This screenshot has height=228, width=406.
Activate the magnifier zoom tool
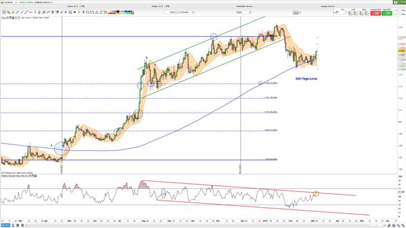click(x=8, y=12)
